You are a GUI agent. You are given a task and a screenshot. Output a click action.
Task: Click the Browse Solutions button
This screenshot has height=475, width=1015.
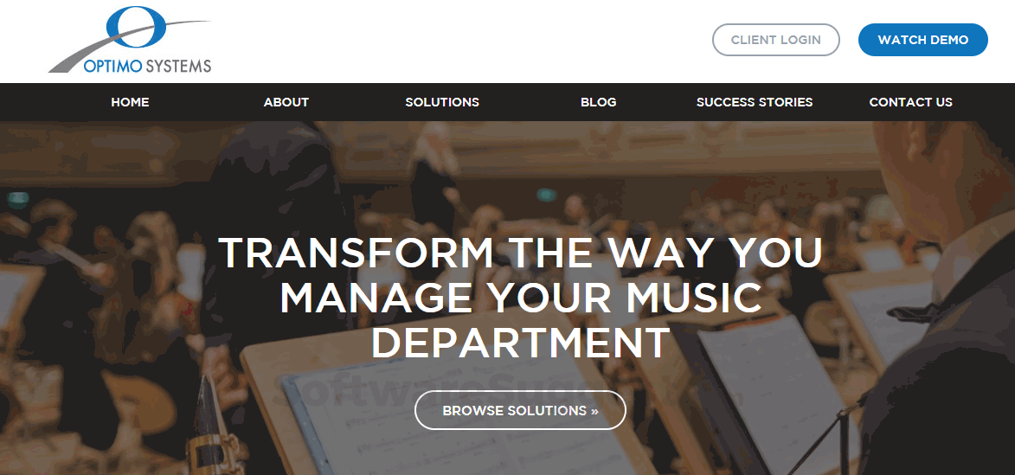[520, 410]
